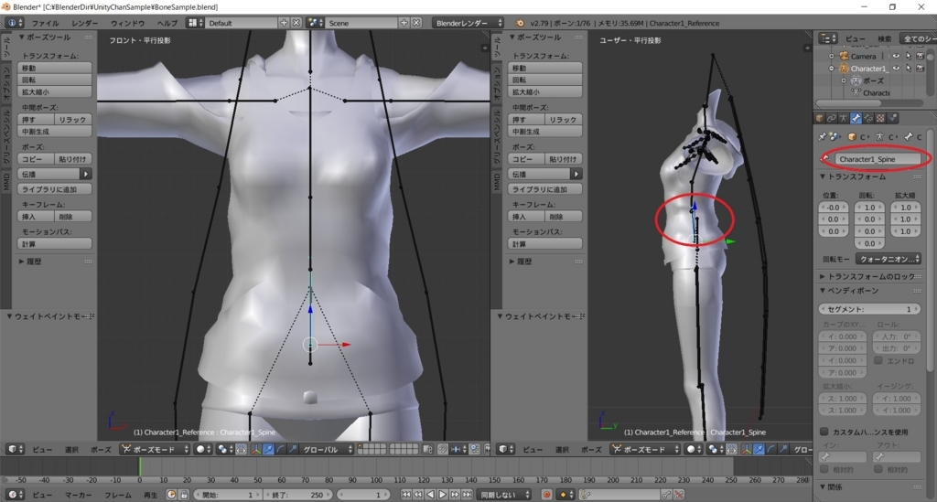Image resolution: width=937 pixels, height=502 pixels.
Task: Open viewport shading sphere in left viewport
Action: tap(203, 450)
